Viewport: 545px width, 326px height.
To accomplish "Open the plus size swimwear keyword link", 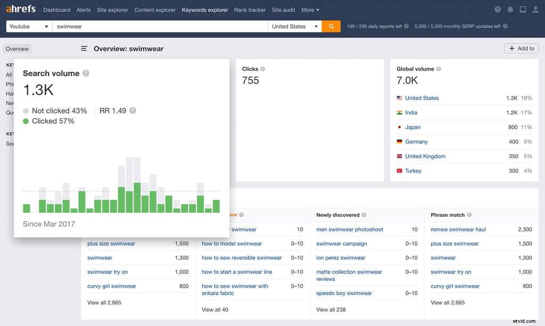I will 111,244.
